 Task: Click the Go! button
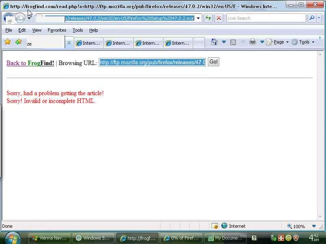(x=213, y=62)
